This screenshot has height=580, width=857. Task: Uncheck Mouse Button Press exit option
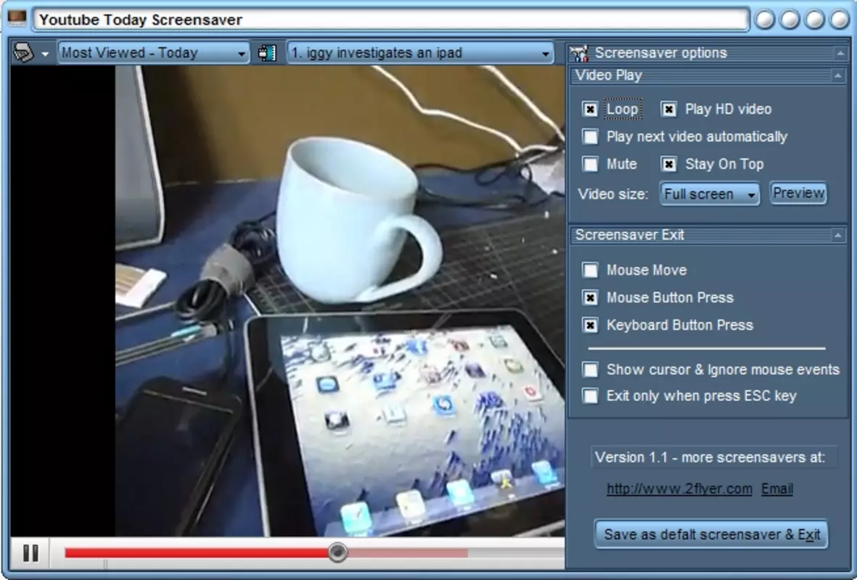pos(590,298)
